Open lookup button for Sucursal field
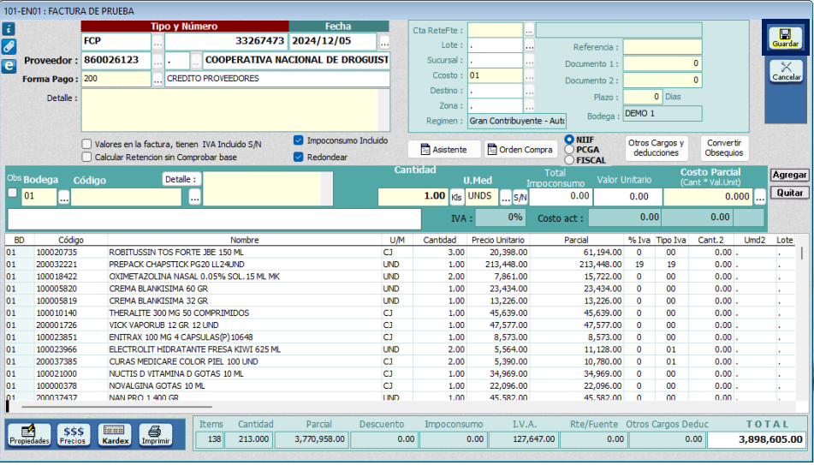Screen dimensions: 814x465 pos(529,61)
